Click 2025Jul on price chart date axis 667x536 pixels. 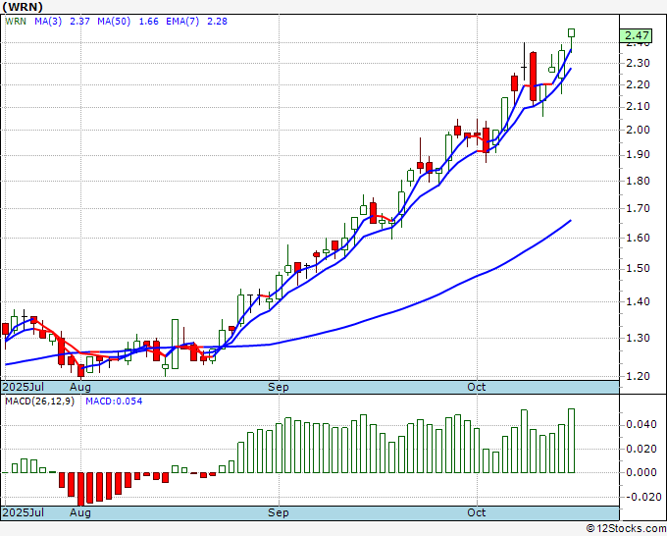24,387
